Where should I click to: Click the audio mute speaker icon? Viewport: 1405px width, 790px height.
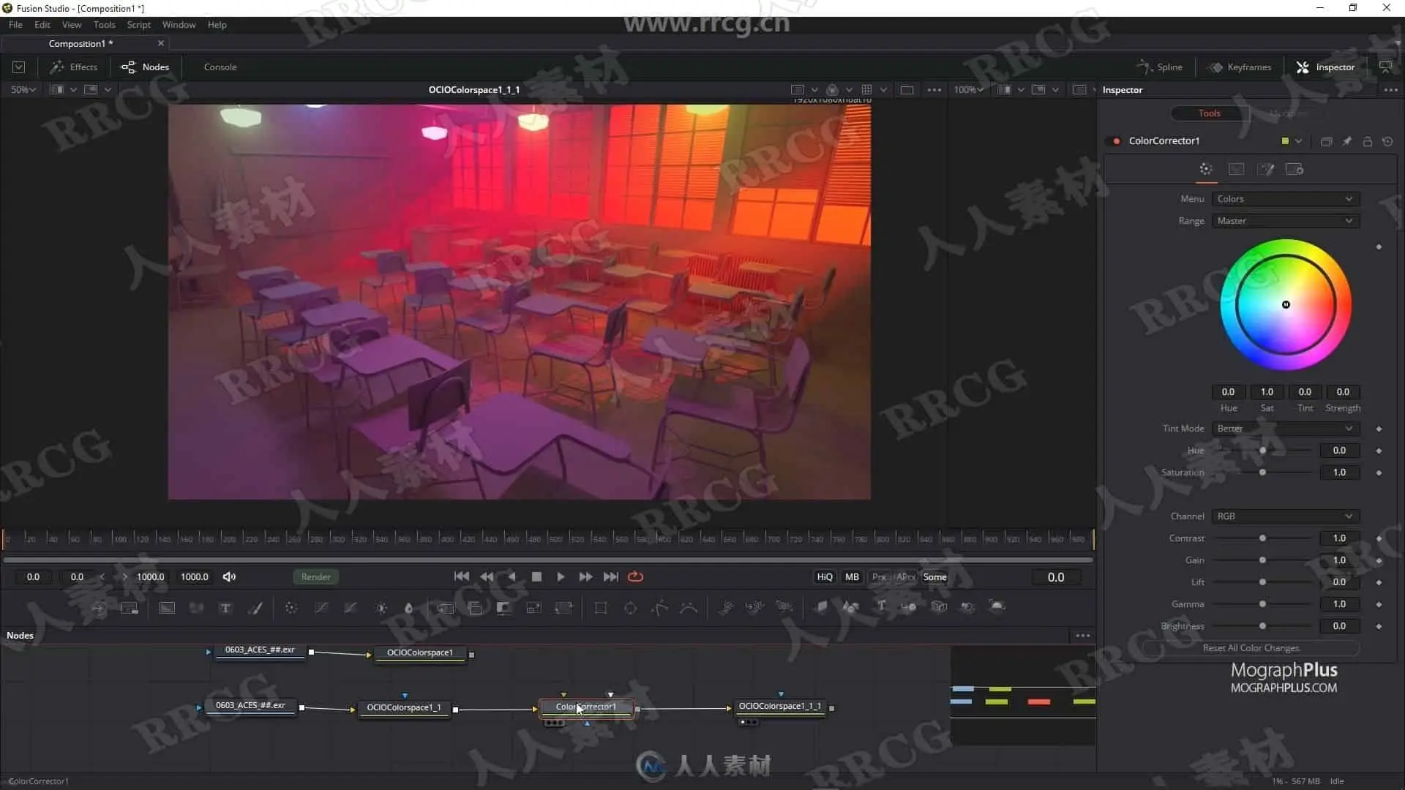tap(229, 576)
